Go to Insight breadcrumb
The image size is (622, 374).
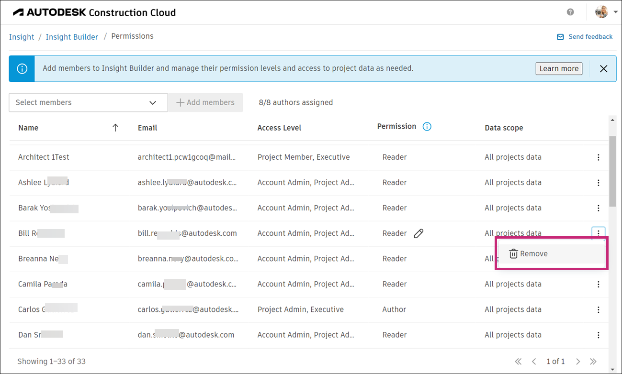pos(22,37)
